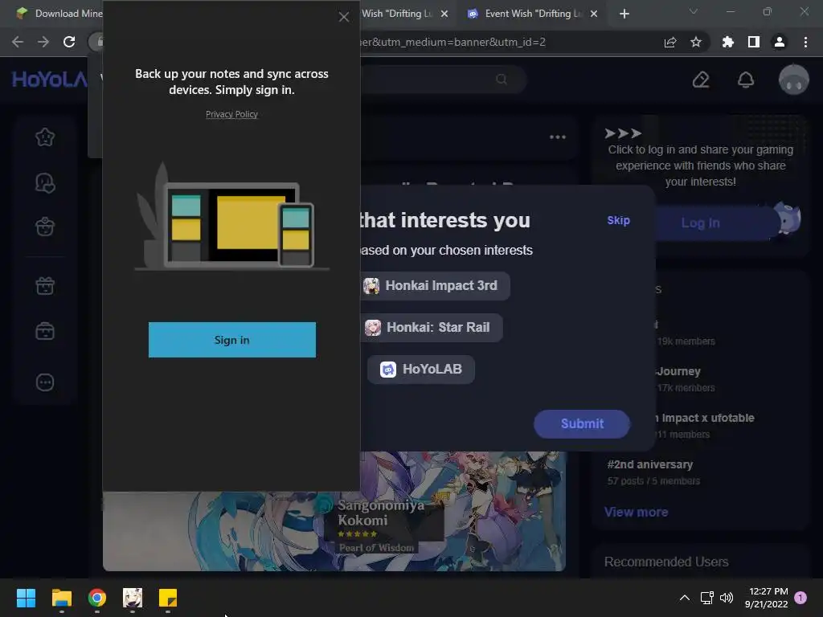Open the clock showing 12:27 PM

pos(766,598)
